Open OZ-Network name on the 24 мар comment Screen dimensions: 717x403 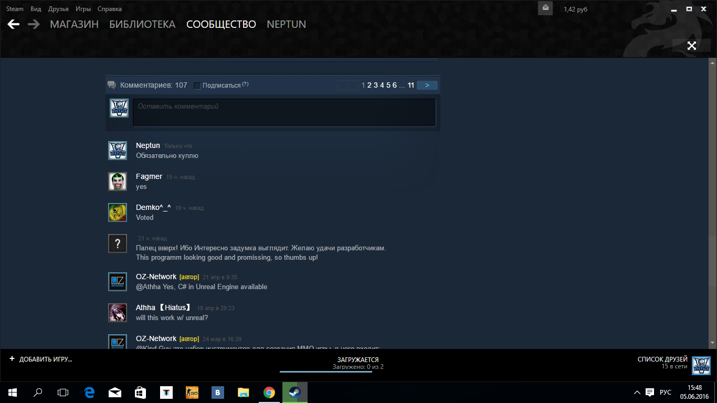pos(156,338)
